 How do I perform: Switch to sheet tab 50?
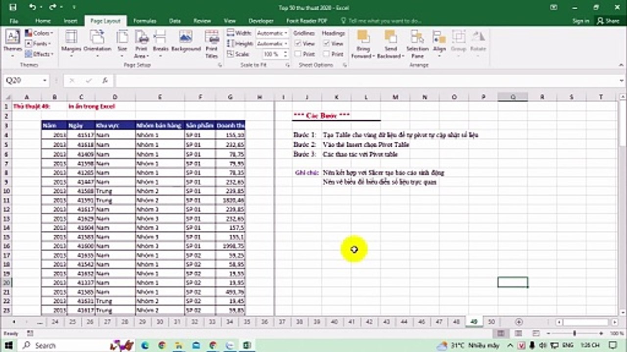tap(491, 322)
